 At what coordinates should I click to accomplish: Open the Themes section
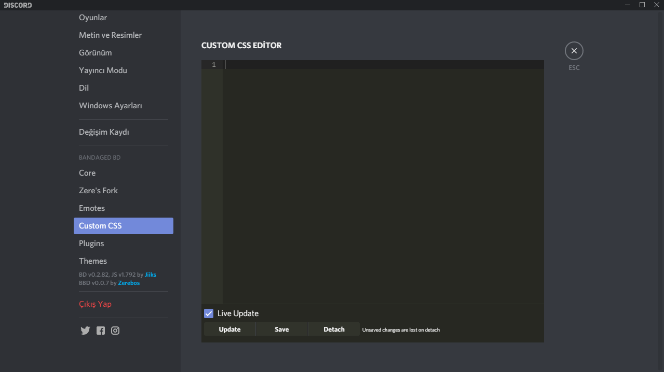click(124, 261)
